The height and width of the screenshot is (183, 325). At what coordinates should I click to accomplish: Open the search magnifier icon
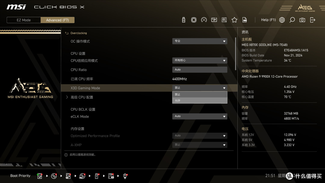pos(292,20)
